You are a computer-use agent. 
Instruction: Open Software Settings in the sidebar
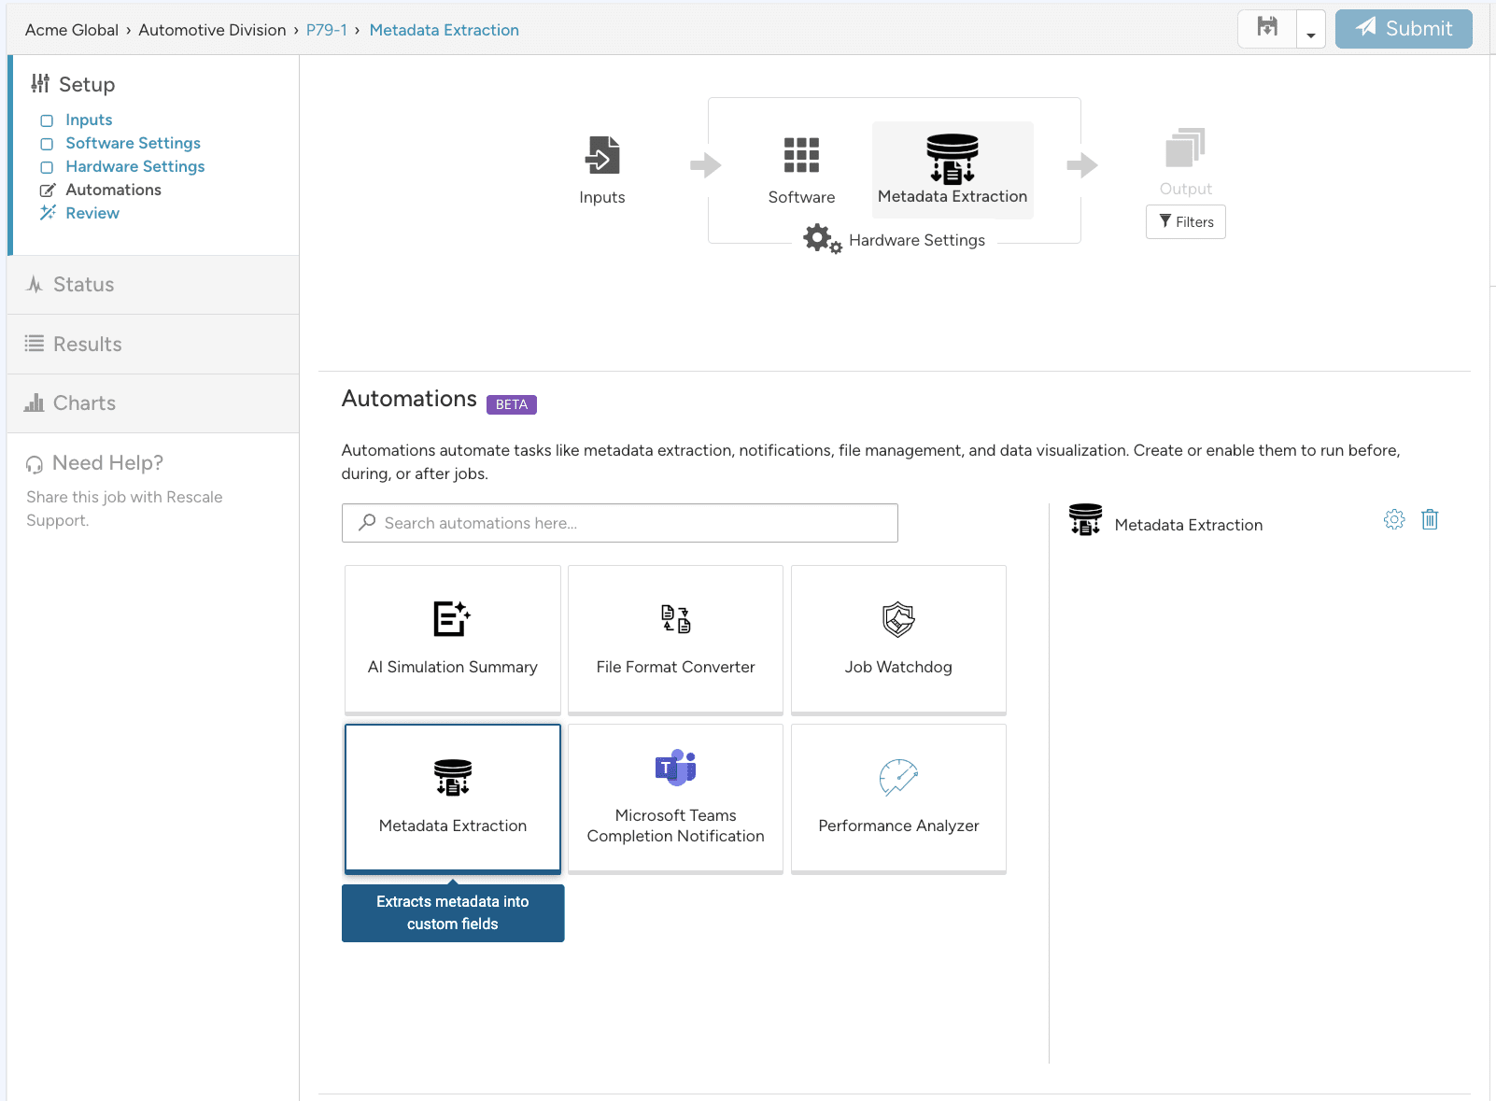pos(133,143)
